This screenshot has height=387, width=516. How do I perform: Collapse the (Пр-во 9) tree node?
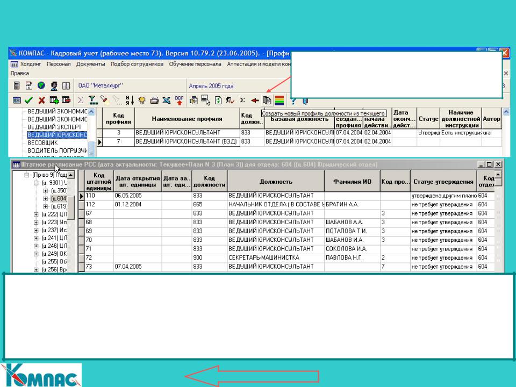pyautogui.click(x=27, y=175)
